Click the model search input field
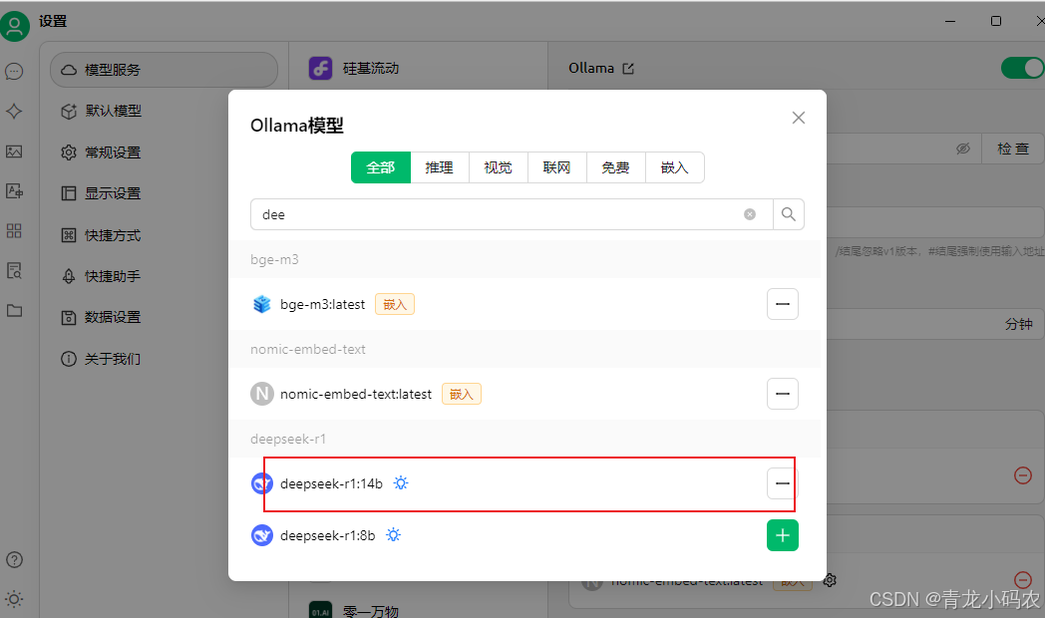This screenshot has height=618, width=1045. [512, 214]
